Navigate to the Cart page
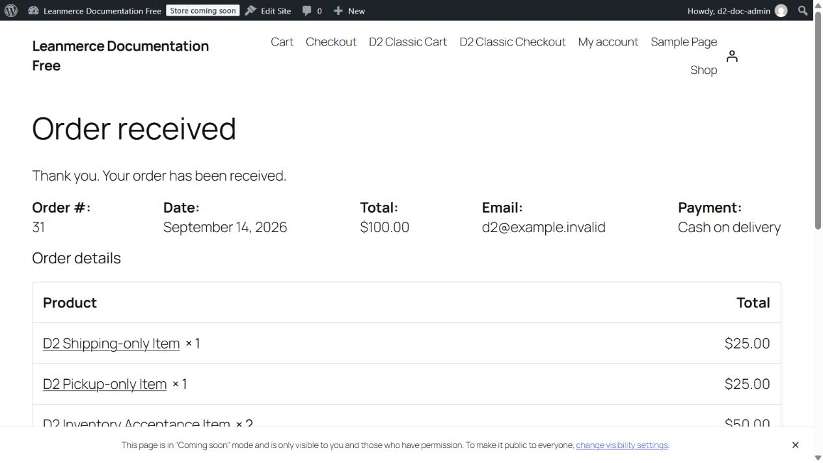 (282, 42)
